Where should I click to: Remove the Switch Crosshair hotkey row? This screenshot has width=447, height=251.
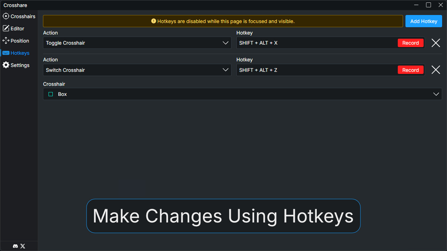pyautogui.click(x=435, y=70)
